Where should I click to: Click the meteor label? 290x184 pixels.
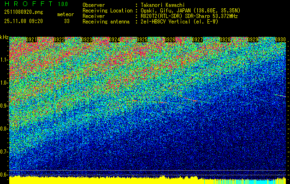tap(65, 14)
